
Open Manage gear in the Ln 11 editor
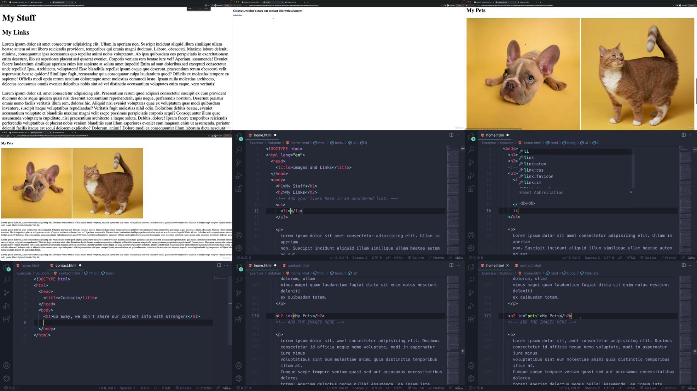click(x=239, y=248)
